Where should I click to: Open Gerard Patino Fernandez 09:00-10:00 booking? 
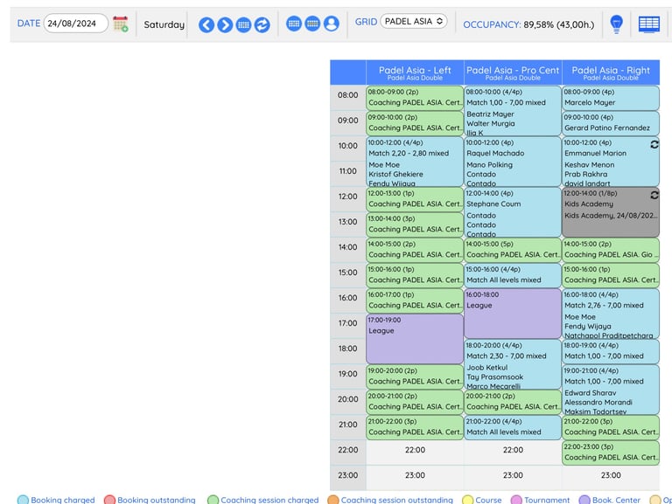click(x=611, y=123)
